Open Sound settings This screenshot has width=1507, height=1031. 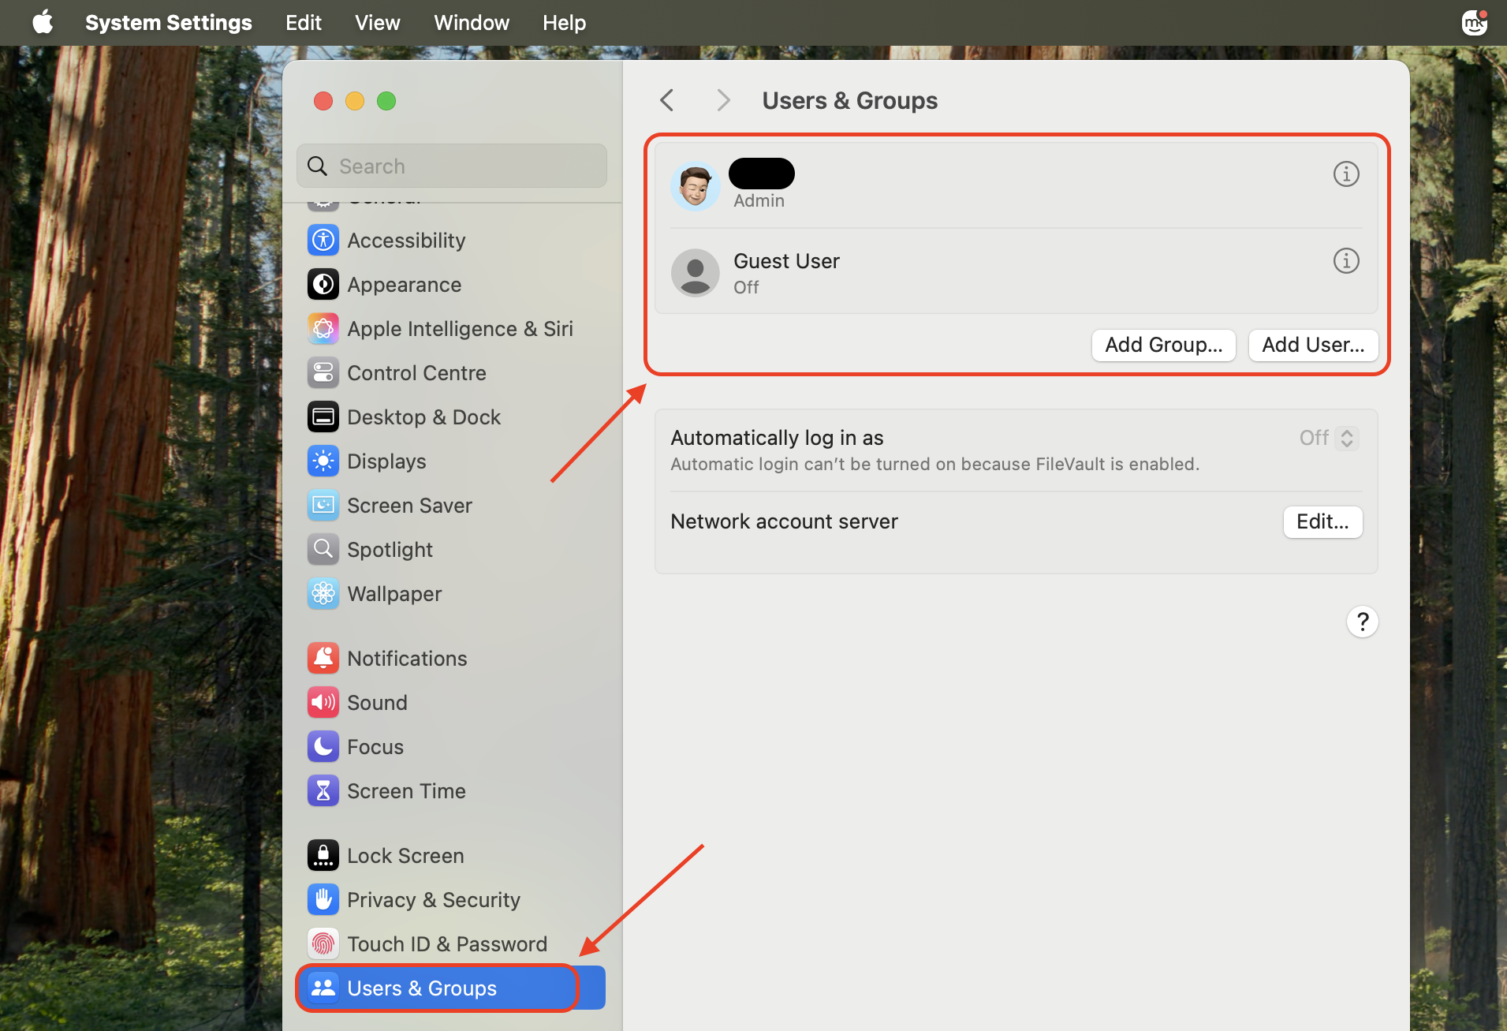click(378, 702)
